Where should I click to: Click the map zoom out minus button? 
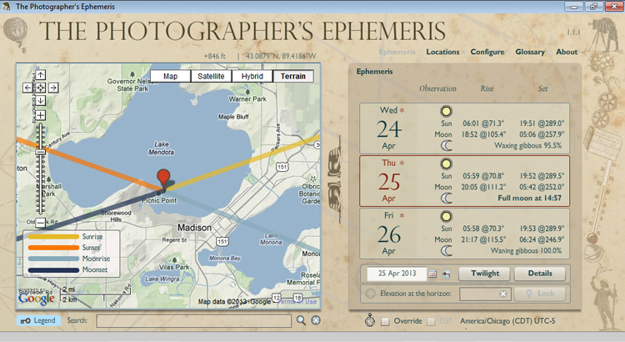pos(40,223)
